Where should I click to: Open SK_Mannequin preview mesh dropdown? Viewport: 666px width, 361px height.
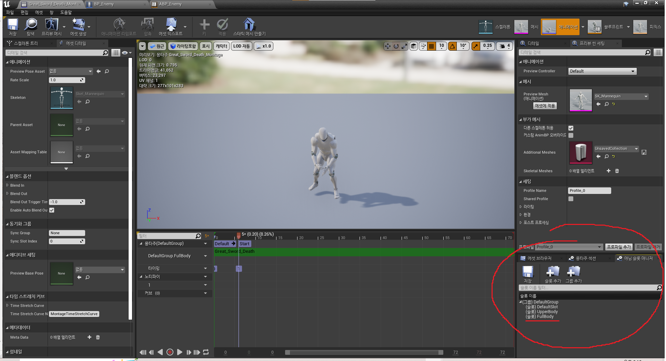(x=621, y=96)
